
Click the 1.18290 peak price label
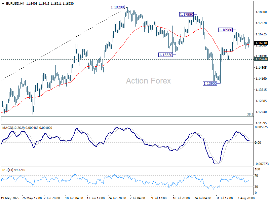click(117, 7)
